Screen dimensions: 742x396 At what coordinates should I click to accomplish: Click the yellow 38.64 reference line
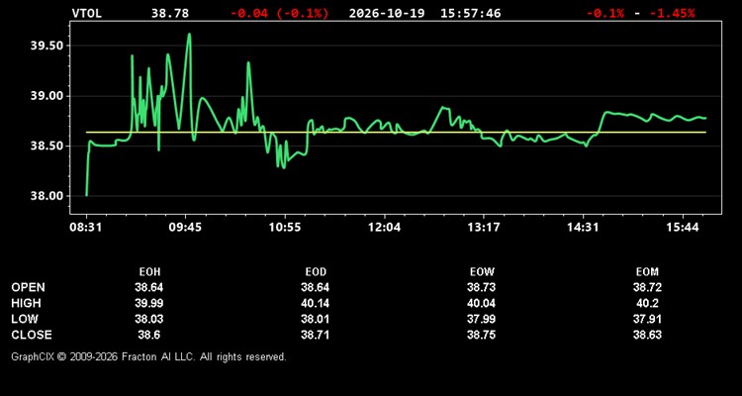(x=396, y=132)
